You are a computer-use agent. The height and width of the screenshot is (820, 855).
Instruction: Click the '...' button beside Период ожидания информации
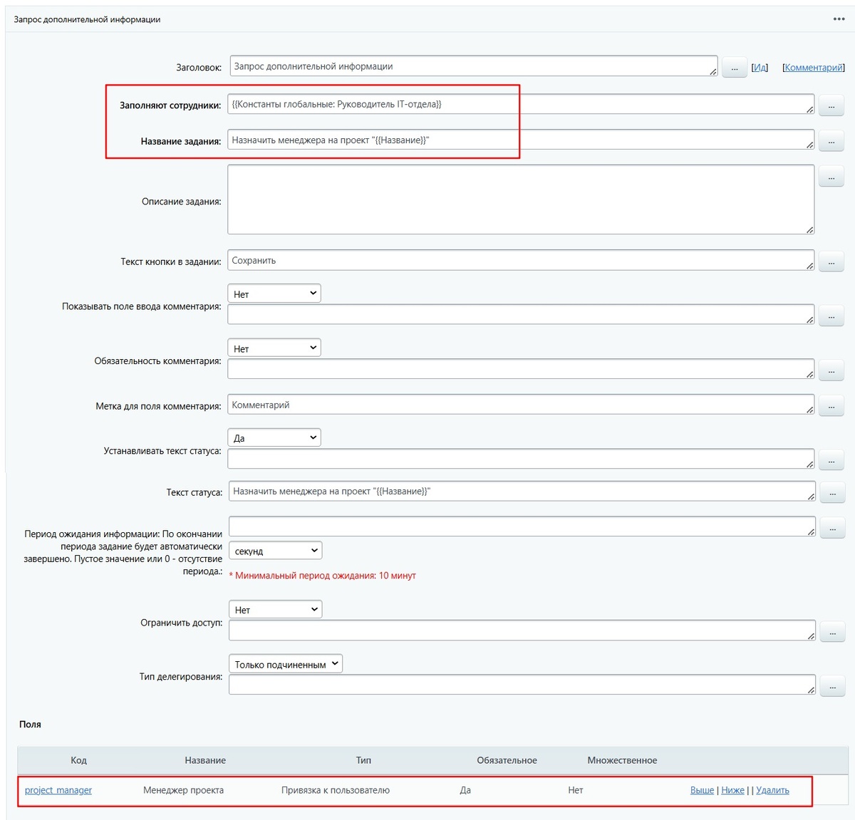click(x=833, y=528)
